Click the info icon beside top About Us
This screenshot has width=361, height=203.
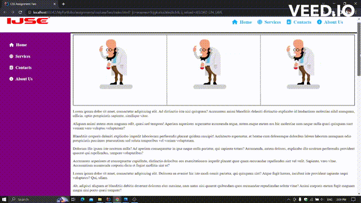pyautogui.click(x=319, y=22)
